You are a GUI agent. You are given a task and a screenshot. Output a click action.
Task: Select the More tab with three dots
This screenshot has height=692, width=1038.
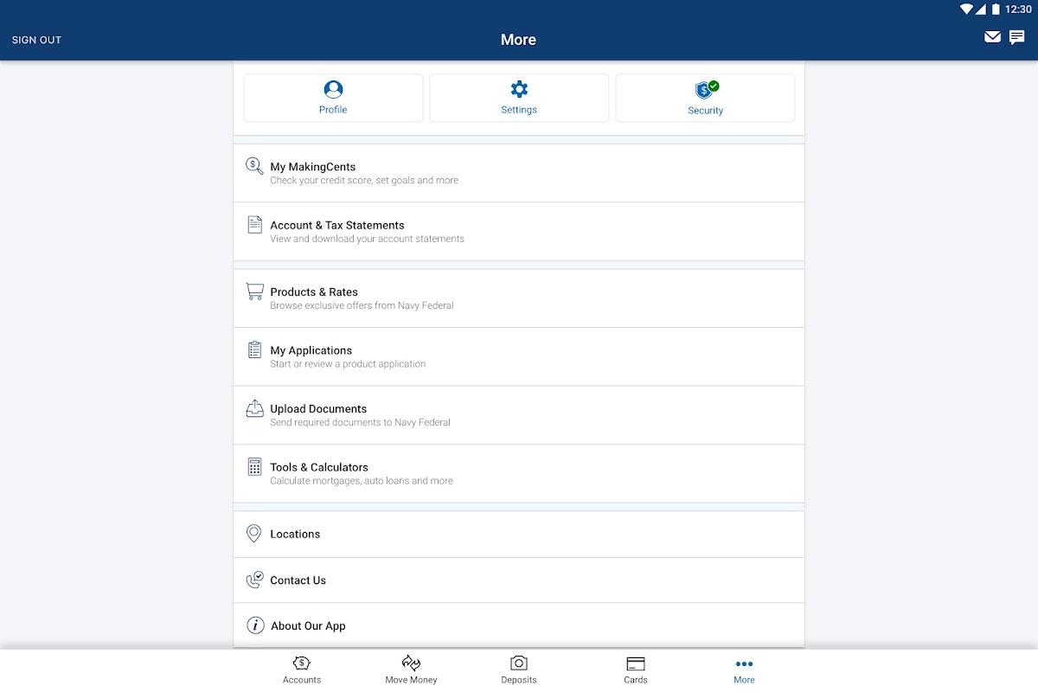[x=744, y=670]
